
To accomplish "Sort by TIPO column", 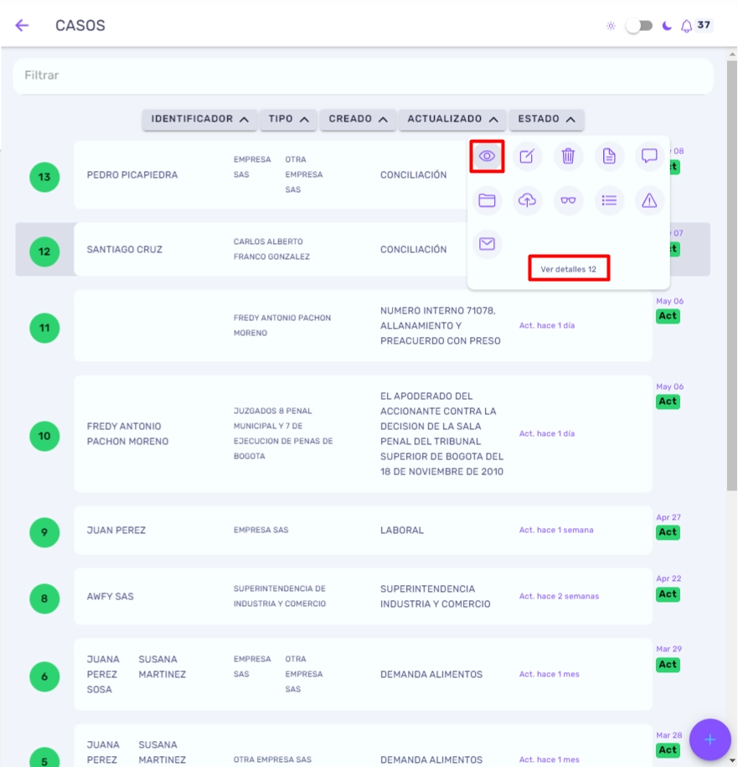I will pos(288,119).
